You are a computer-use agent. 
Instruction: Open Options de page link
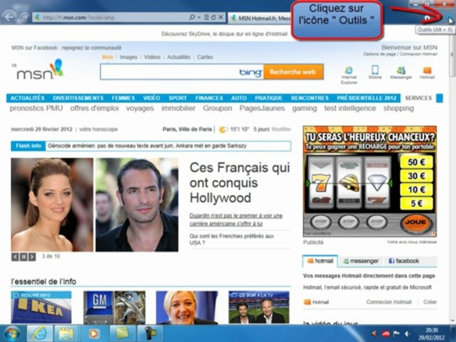click(380, 54)
